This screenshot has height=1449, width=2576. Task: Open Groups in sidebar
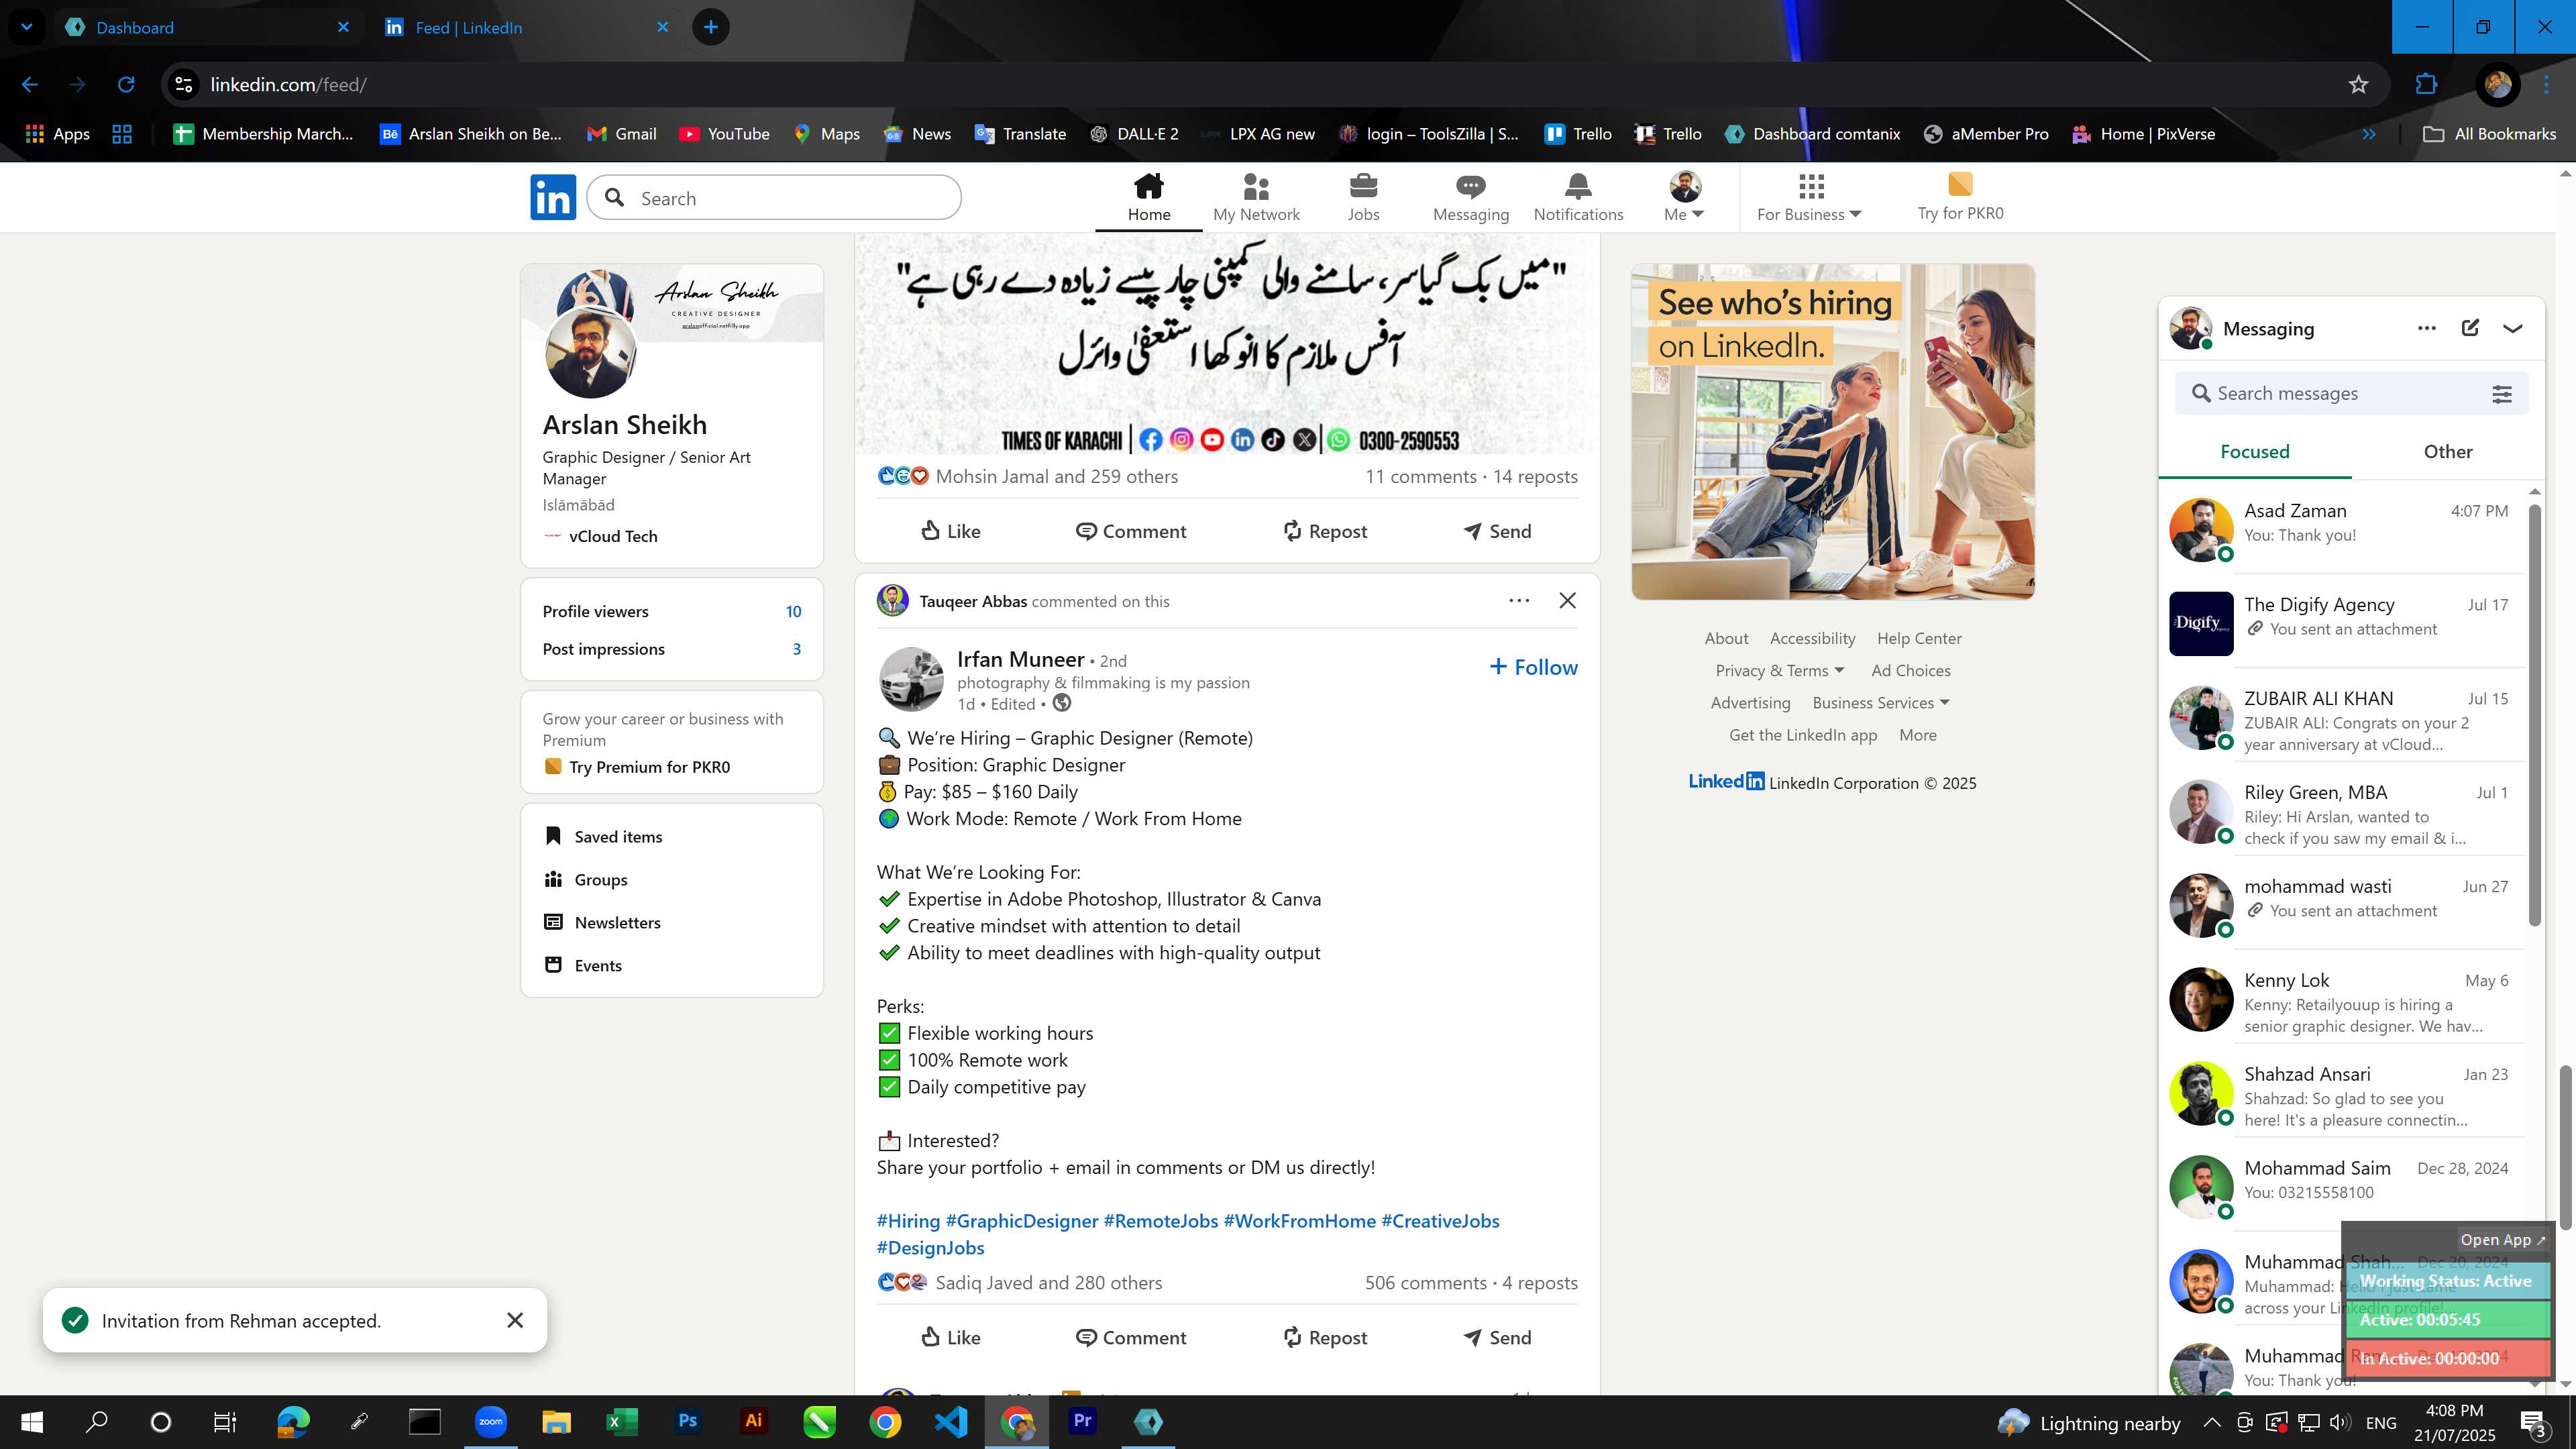[586, 880]
